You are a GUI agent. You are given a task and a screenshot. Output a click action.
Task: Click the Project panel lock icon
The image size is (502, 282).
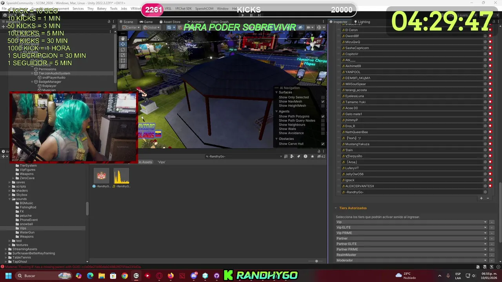point(318,151)
